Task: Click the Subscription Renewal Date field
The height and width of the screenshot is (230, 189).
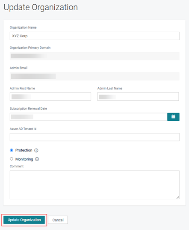Action: tap(89, 117)
